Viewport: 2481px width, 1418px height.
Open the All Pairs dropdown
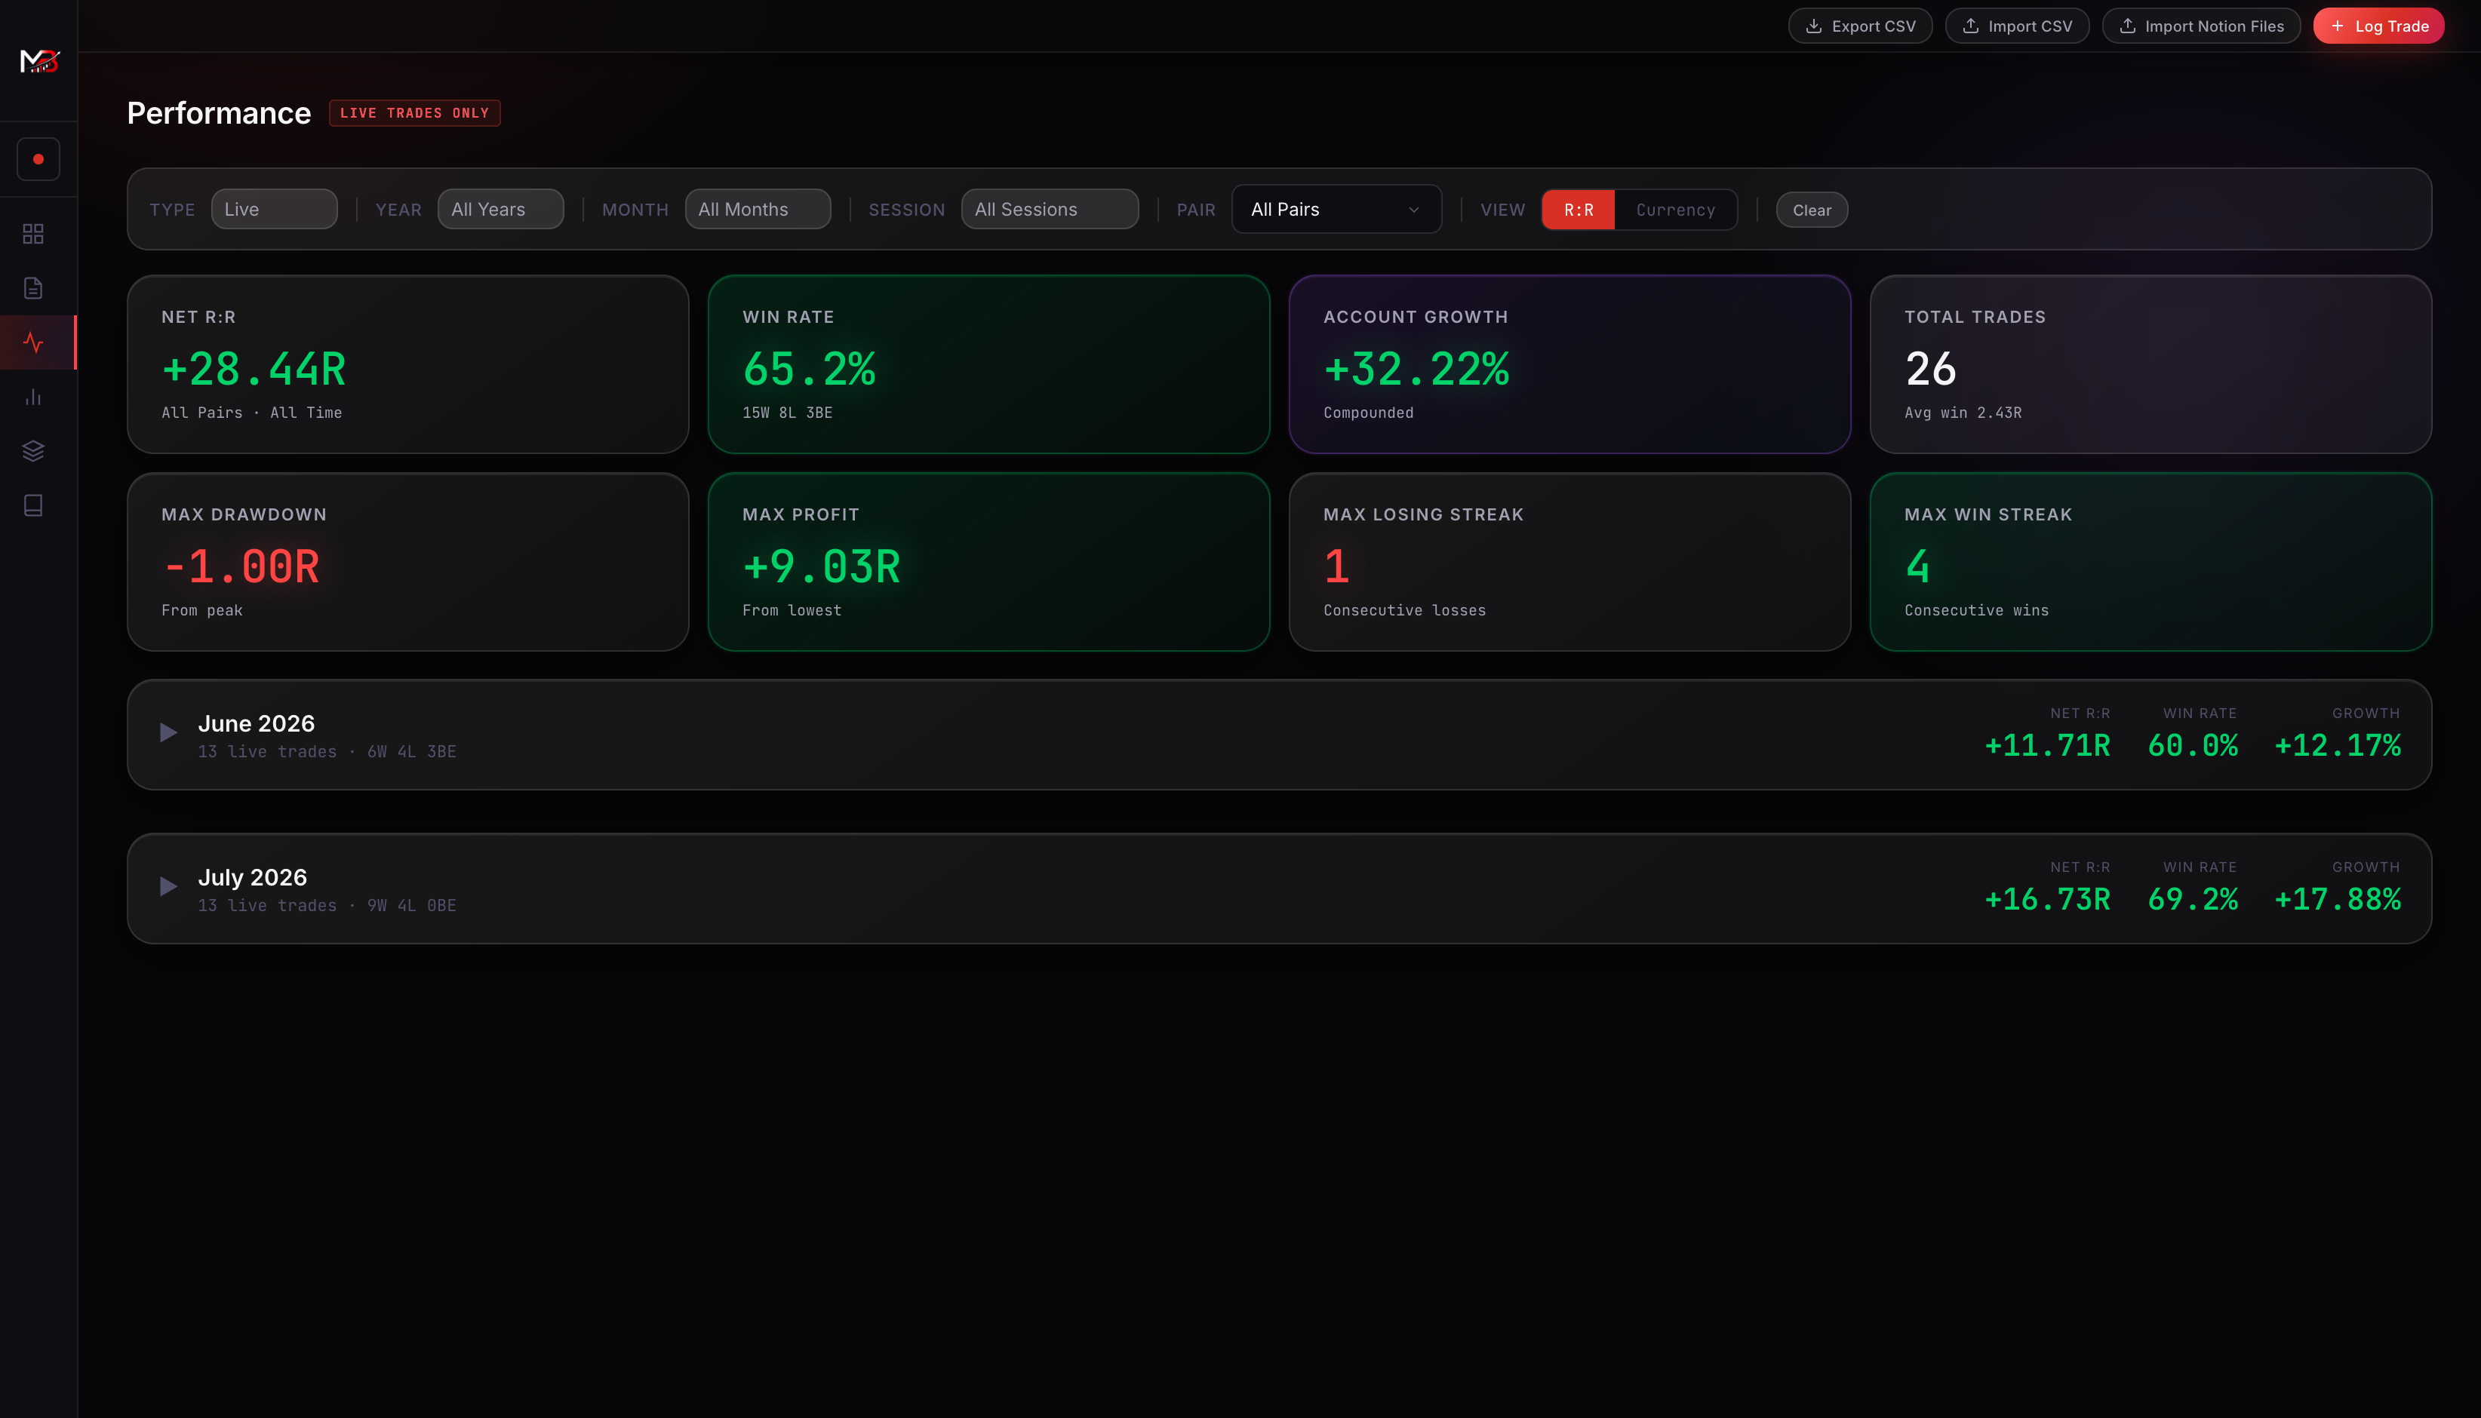tap(1336, 210)
